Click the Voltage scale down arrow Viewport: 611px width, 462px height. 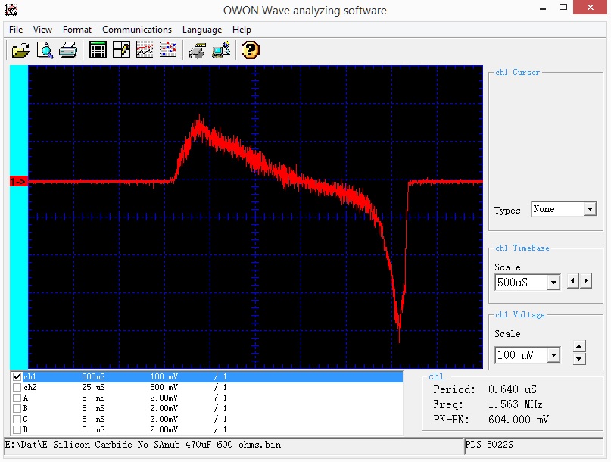tap(579, 359)
